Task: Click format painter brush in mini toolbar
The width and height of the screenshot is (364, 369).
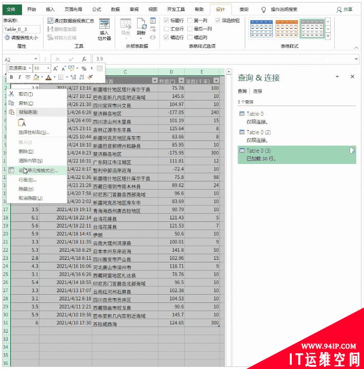Action: pyautogui.click(x=90, y=77)
